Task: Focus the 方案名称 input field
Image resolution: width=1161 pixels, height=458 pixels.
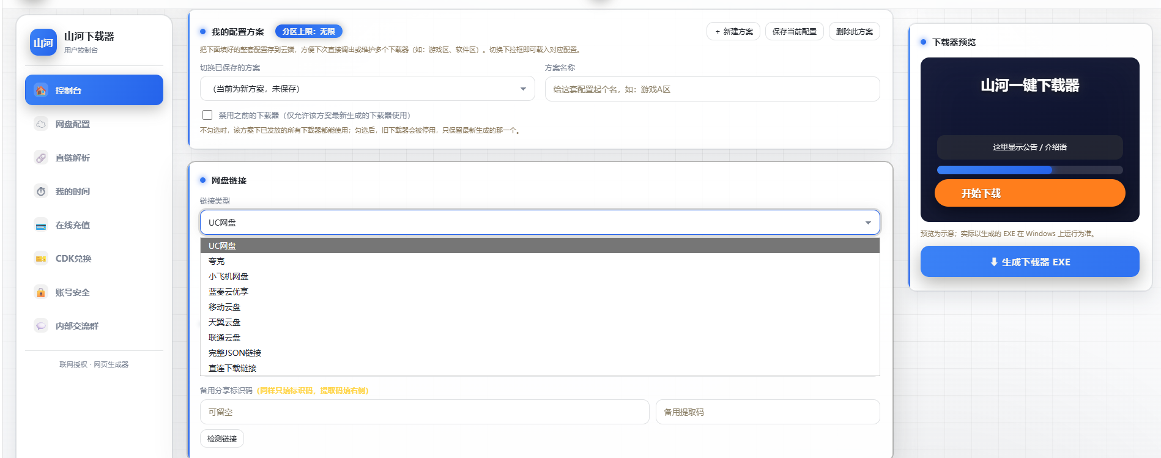Action: [x=713, y=89]
